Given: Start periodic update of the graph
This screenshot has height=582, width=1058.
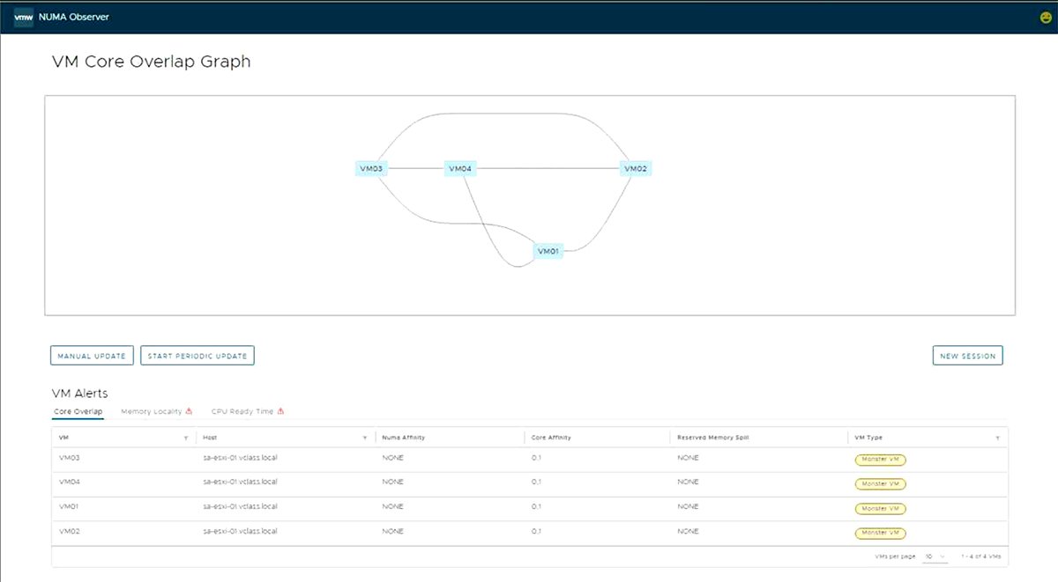Looking at the screenshot, I should pyautogui.click(x=197, y=355).
